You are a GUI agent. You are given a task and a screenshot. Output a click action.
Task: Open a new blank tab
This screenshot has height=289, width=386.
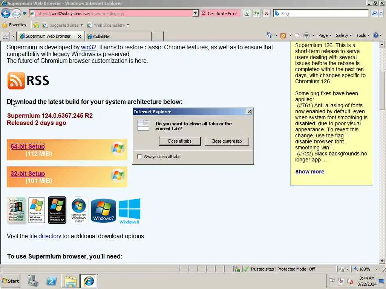tap(158, 37)
